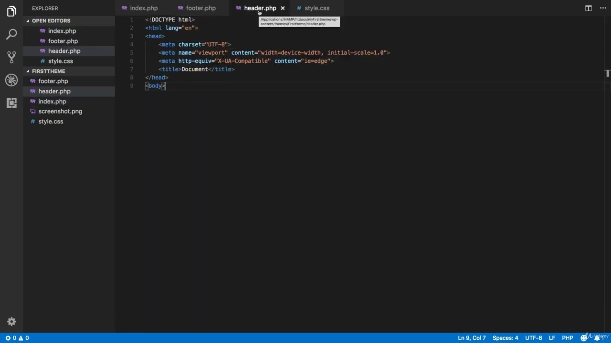Click the meta viewport line of code

click(274, 52)
